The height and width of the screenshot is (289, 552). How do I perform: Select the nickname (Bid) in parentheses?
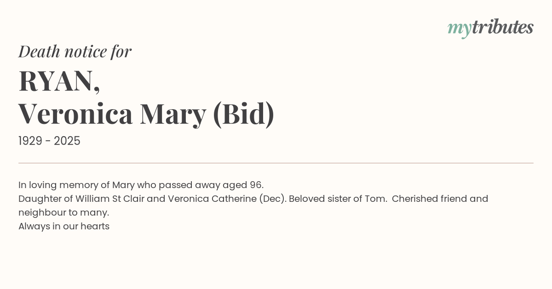(x=244, y=114)
